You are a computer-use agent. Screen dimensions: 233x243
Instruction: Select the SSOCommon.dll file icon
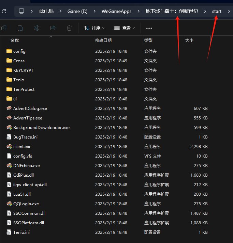[x=9, y=213]
